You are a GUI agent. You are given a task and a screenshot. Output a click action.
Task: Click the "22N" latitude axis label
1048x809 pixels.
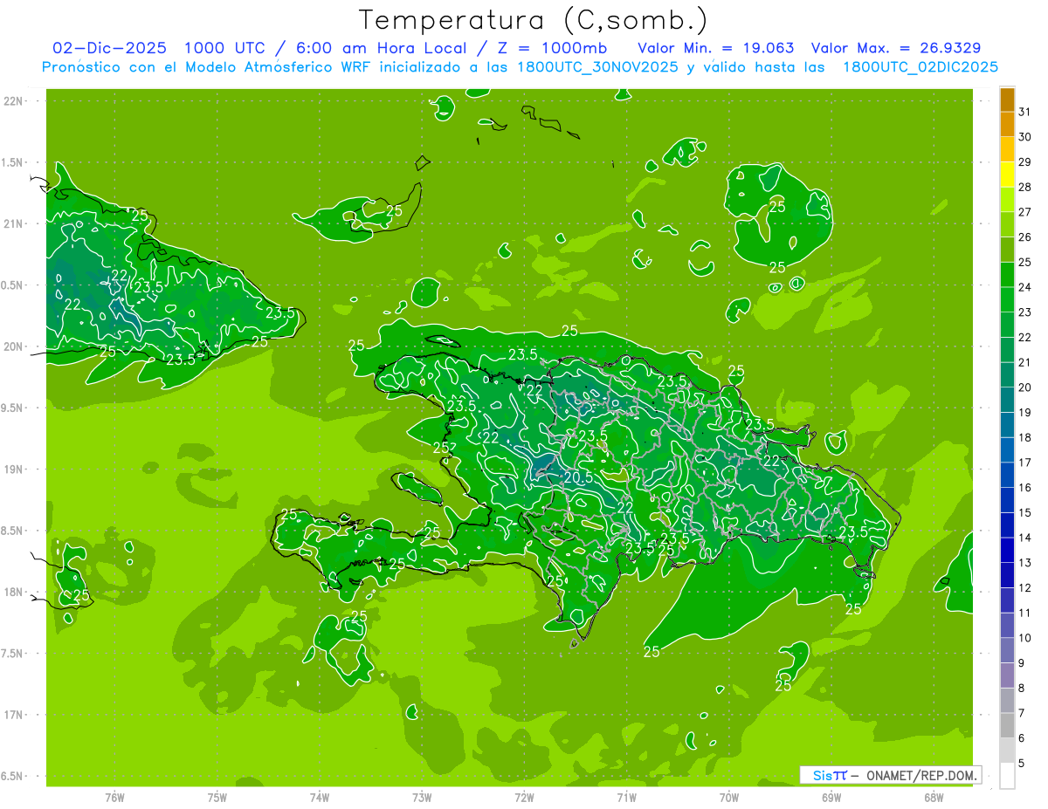(13, 101)
